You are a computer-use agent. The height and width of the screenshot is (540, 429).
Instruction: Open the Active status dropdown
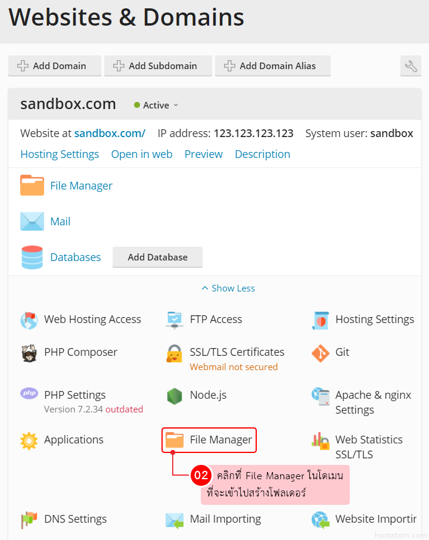[x=156, y=105]
